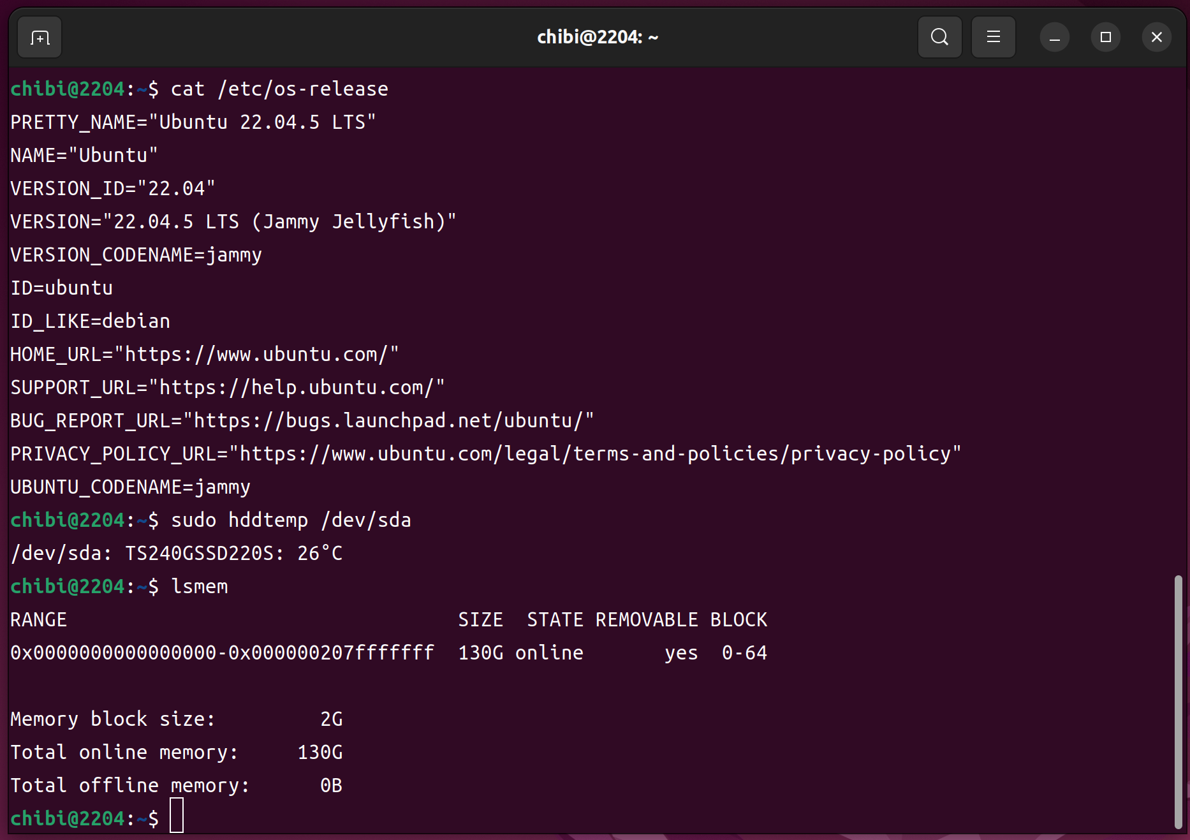Click the 'sudo hddtemp /dev/sda' command

(291, 520)
